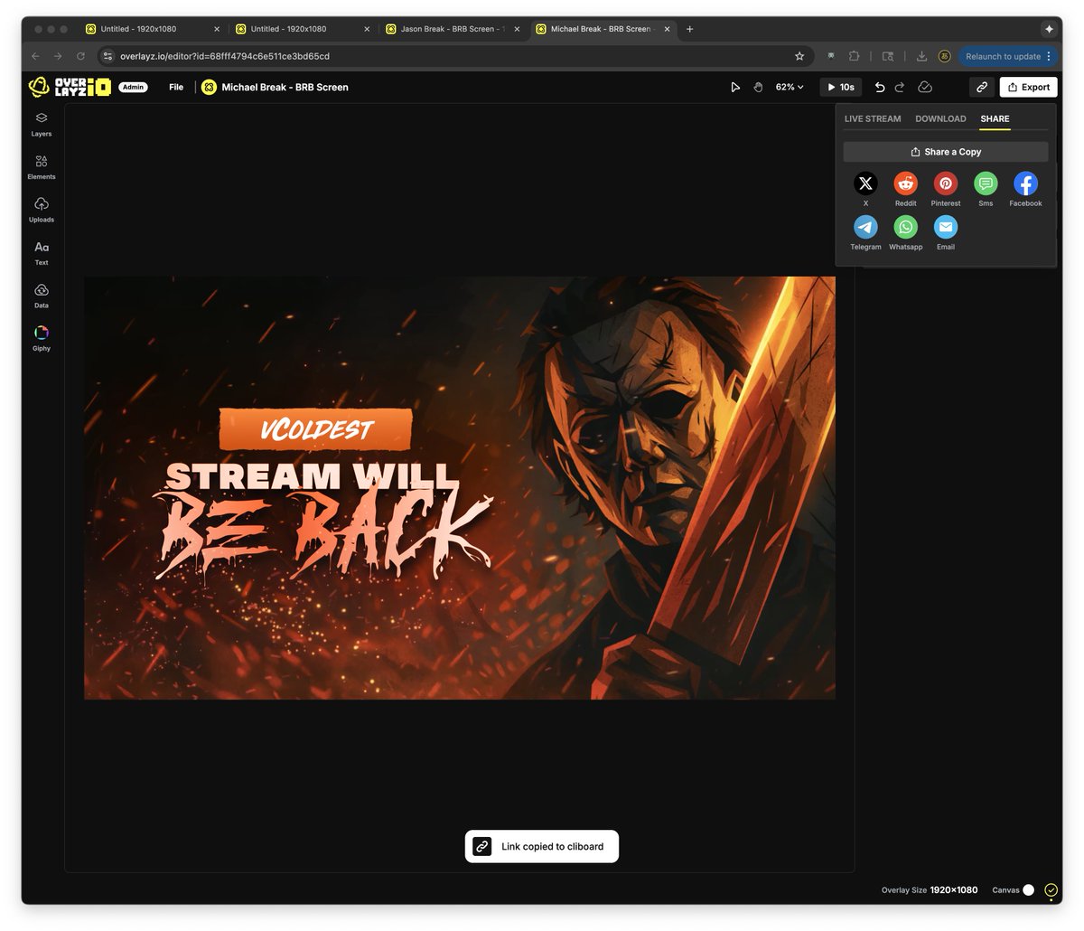Open the browser extensions icon

(854, 56)
